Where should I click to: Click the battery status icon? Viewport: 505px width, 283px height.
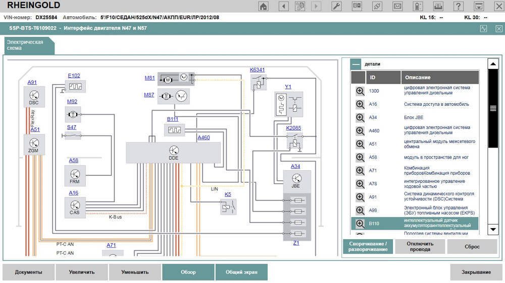pos(418,6)
